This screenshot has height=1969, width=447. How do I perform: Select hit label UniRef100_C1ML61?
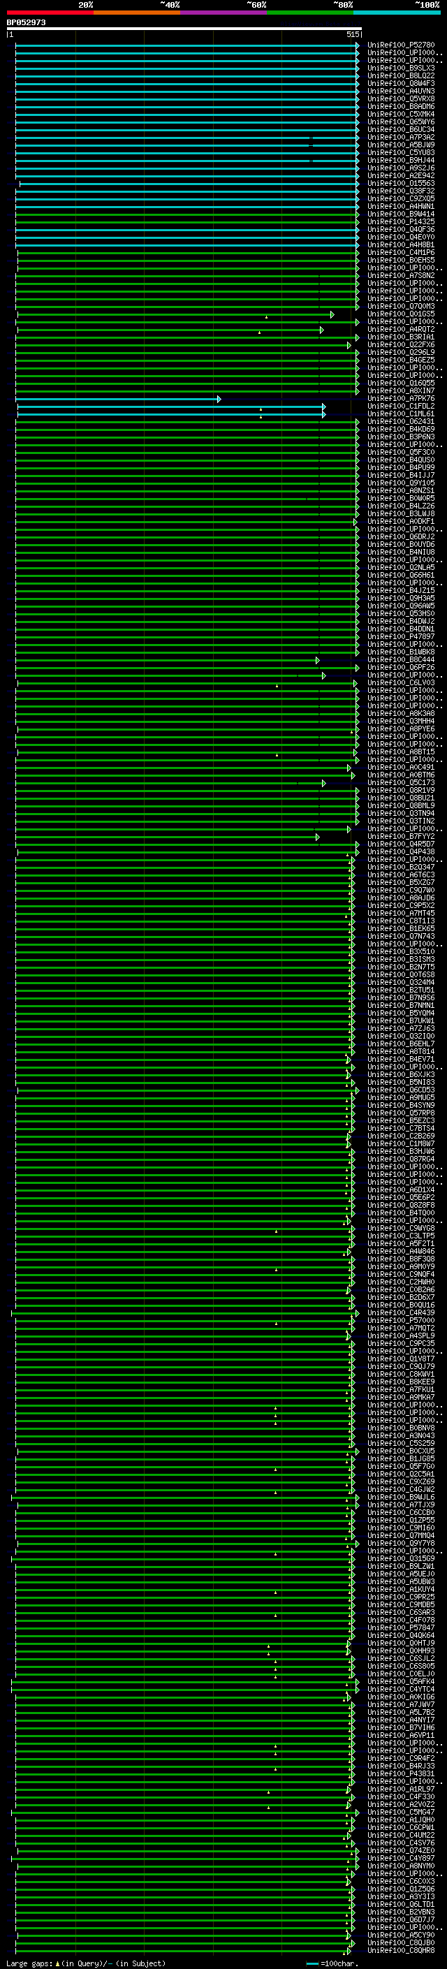(x=401, y=413)
